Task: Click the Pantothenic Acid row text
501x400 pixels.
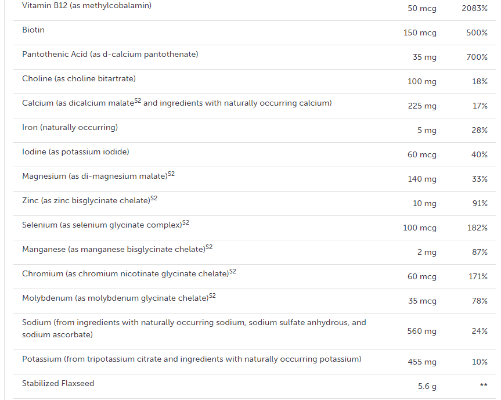Action: click(110, 55)
